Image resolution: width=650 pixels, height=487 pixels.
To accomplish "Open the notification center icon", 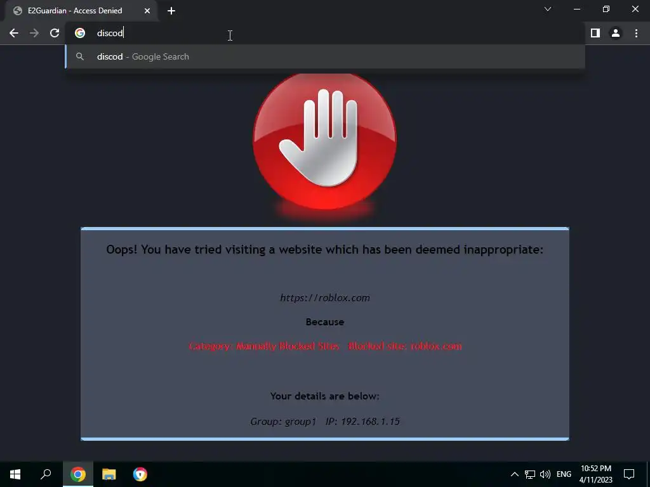I will pos(629,474).
